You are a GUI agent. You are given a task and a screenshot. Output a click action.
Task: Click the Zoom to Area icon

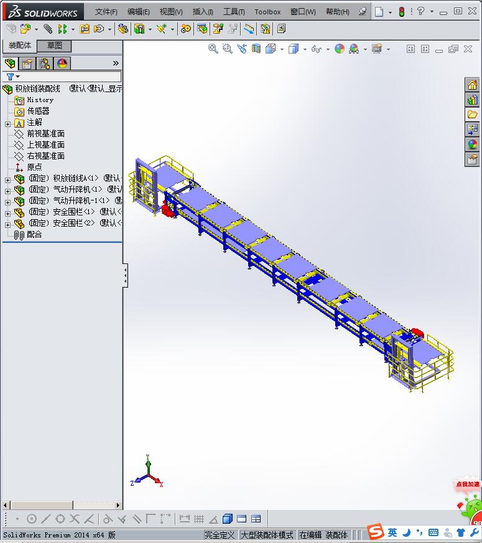[x=227, y=49]
